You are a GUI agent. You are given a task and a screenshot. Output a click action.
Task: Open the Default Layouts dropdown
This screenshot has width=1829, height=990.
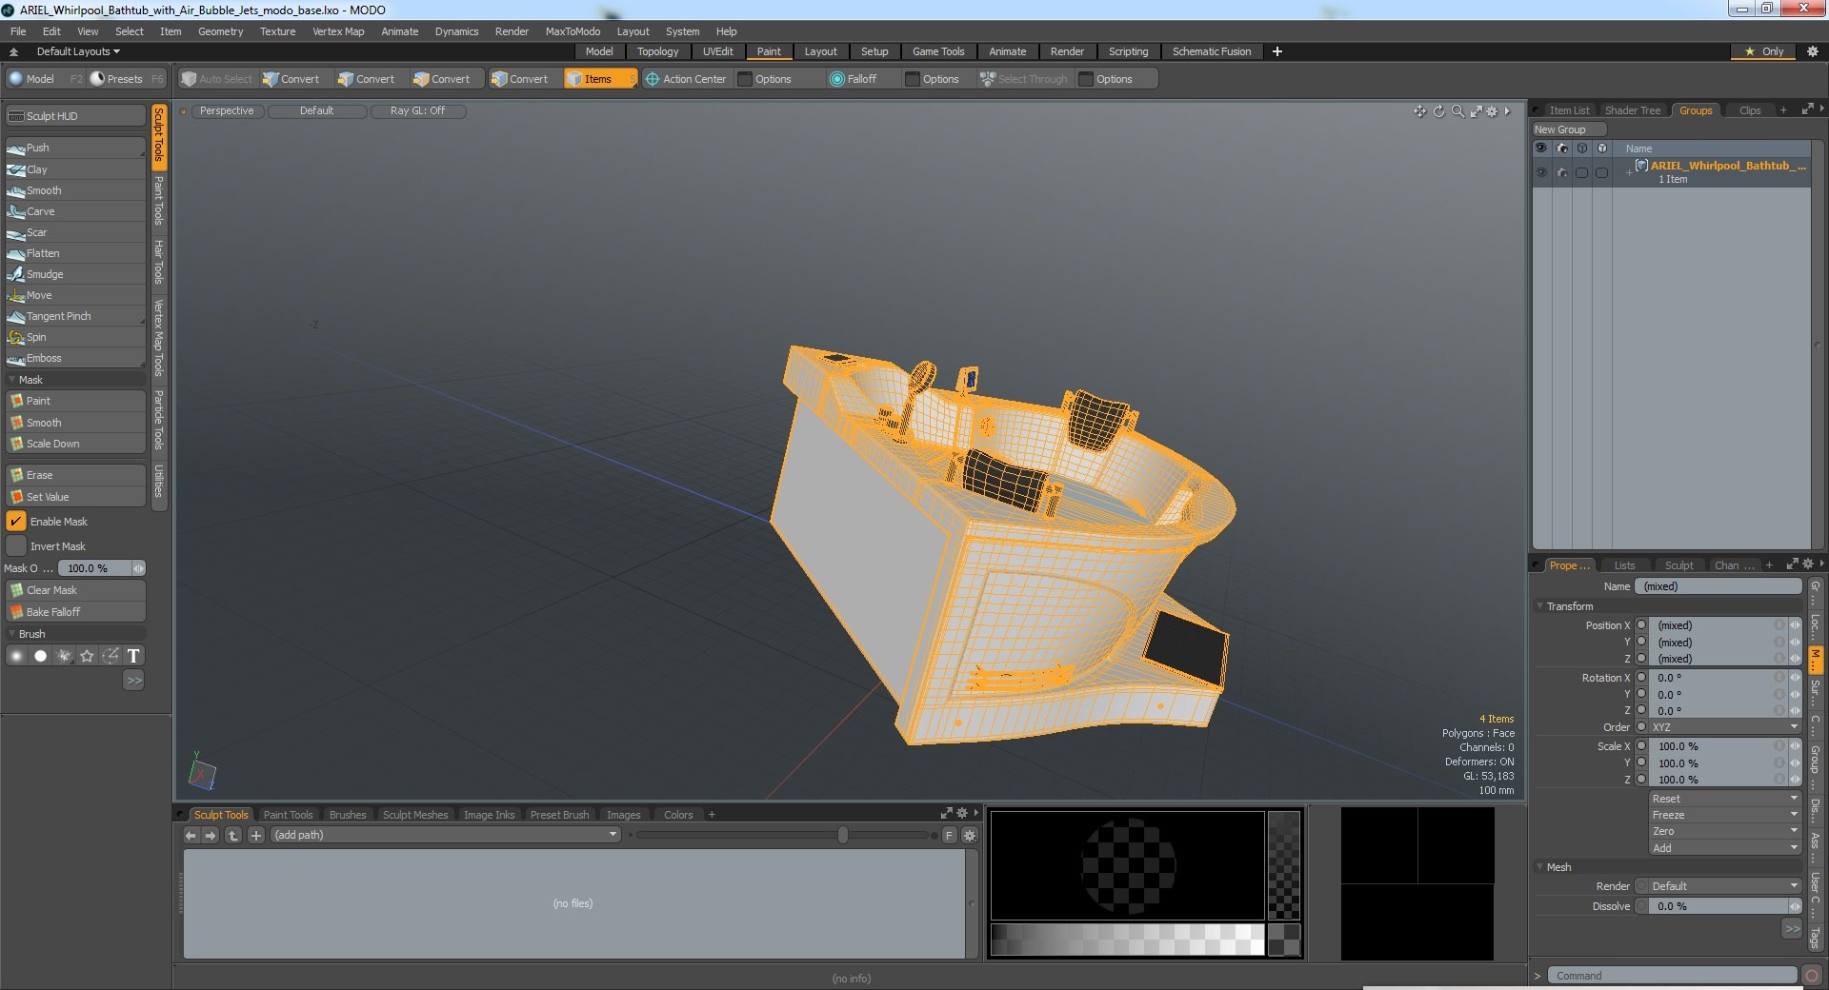[78, 51]
